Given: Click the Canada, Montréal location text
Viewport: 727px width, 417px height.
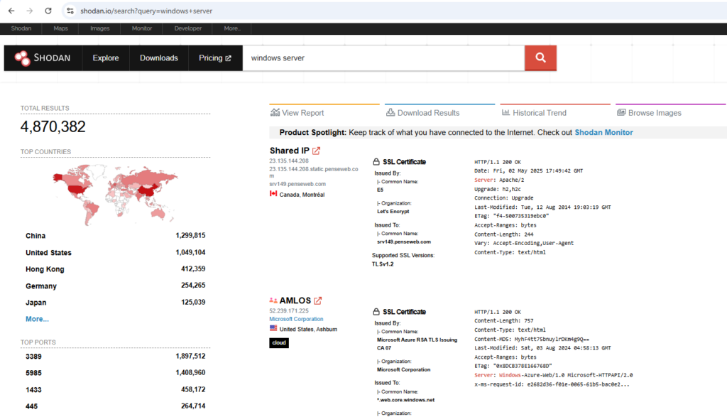Looking at the screenshot, I should (302, 195).
